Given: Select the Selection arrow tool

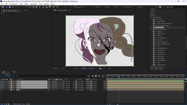Looking at the screenshot, I should click(7, 7).
